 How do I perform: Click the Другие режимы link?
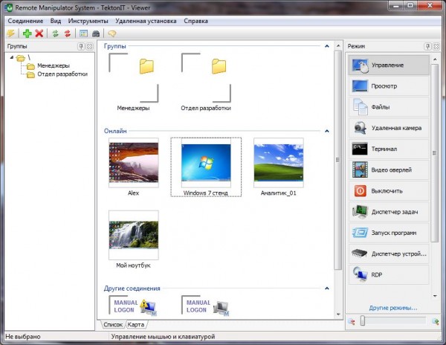(392, 307)
